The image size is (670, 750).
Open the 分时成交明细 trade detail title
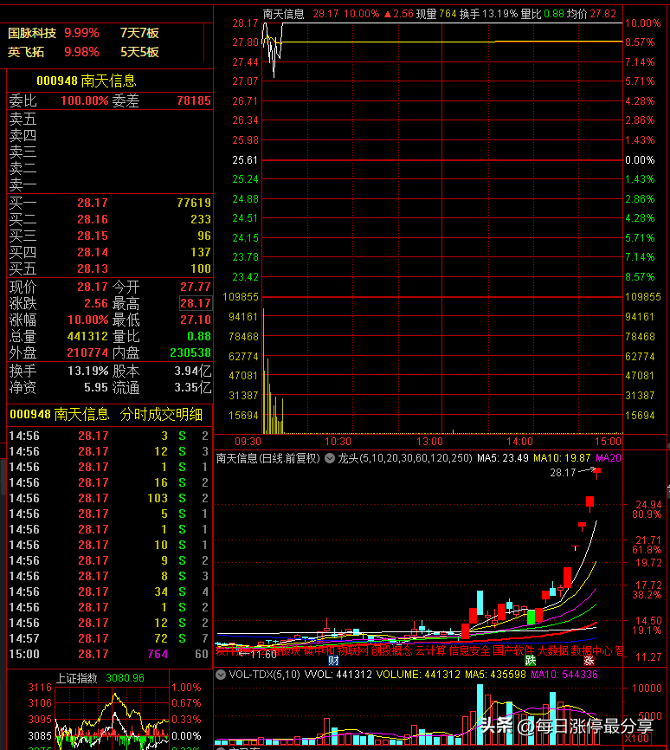(161, 414)
